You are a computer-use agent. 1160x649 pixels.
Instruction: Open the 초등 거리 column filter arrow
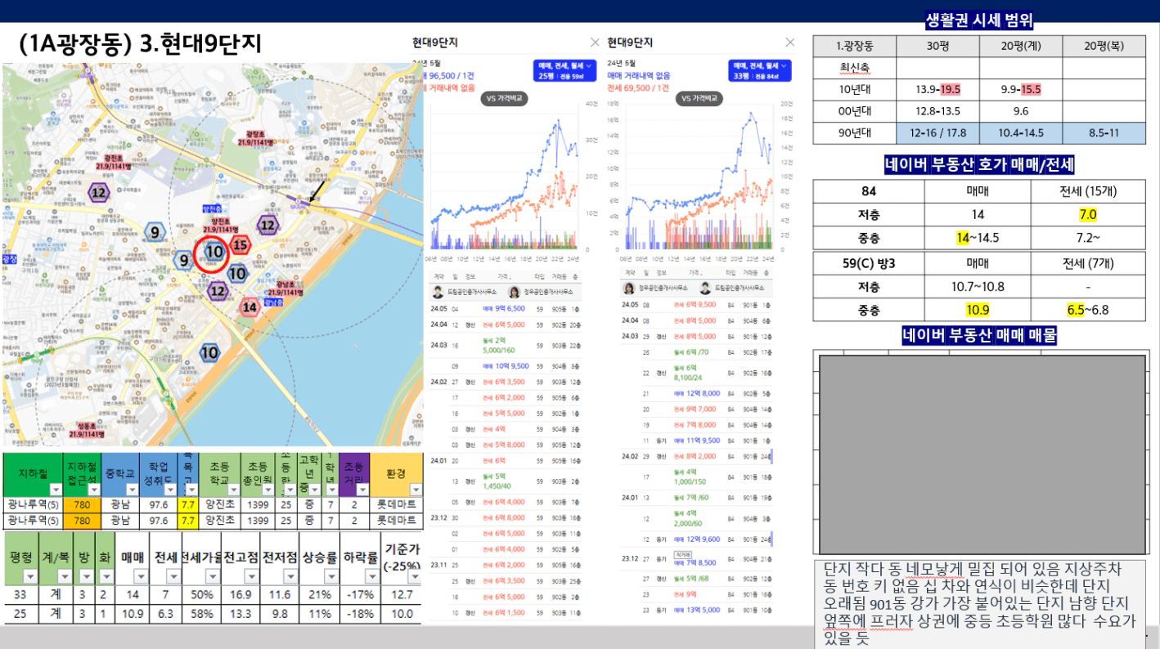tap(361, 489)
